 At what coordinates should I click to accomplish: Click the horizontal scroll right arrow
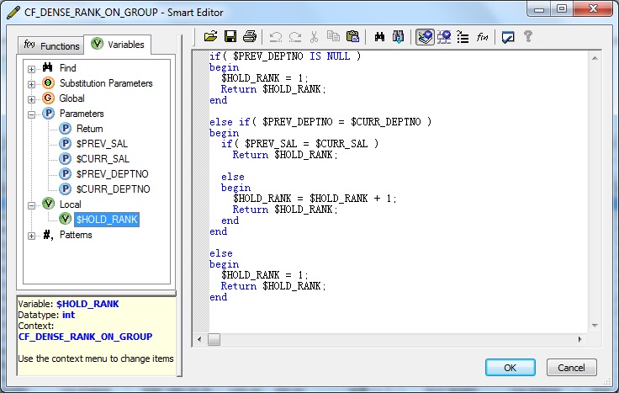580,339
